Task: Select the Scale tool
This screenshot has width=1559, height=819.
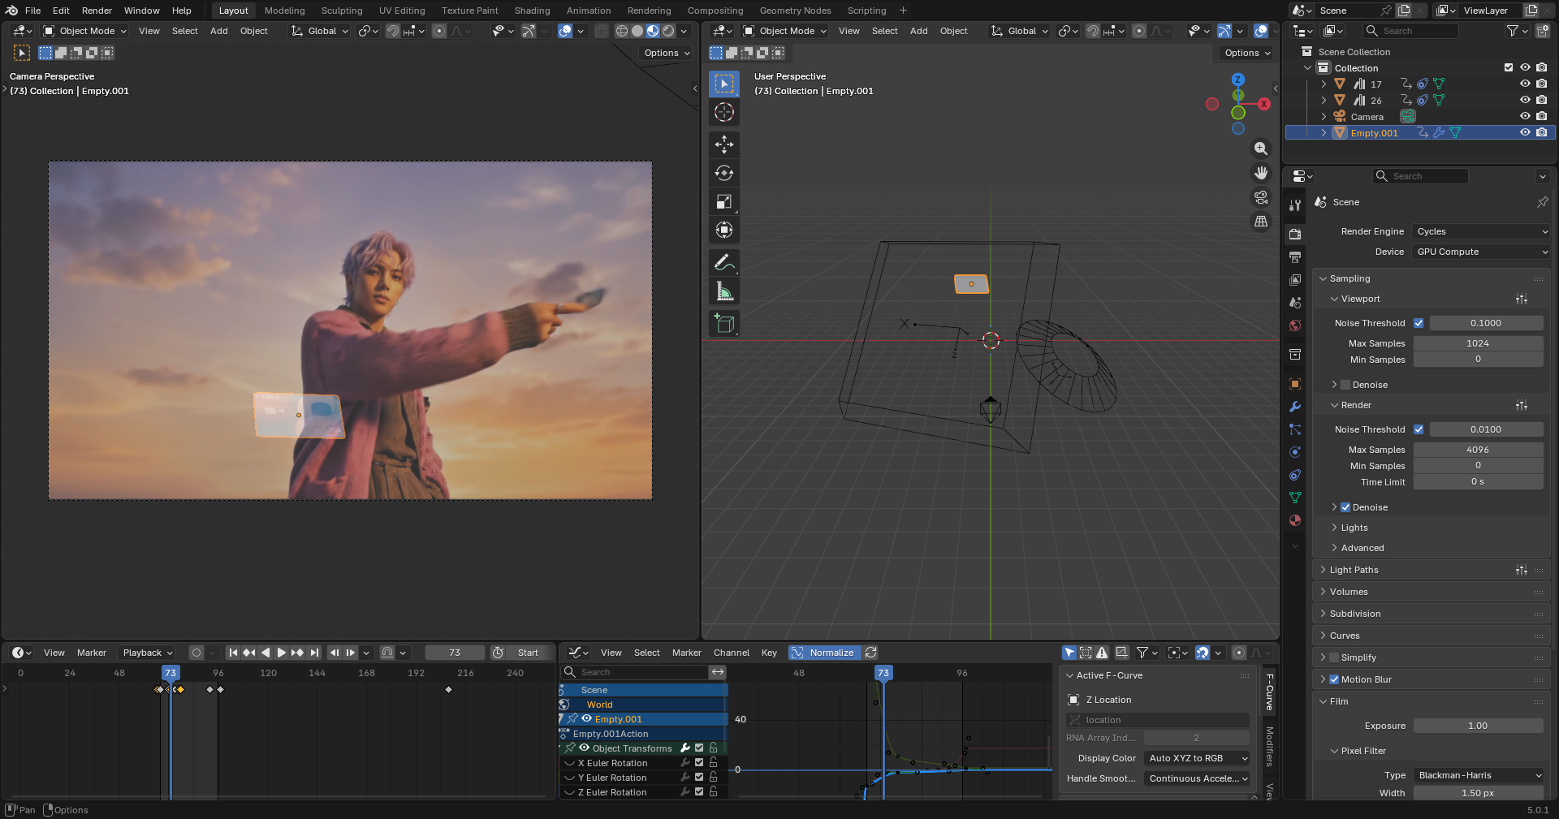Action: coord(723,201)
